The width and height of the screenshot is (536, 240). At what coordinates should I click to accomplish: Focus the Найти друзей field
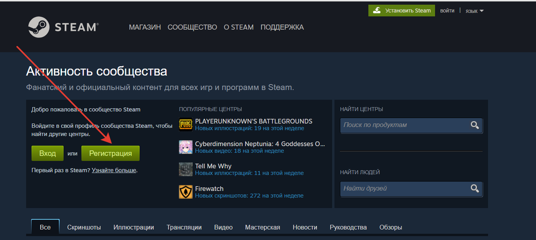tap(411, 189)
